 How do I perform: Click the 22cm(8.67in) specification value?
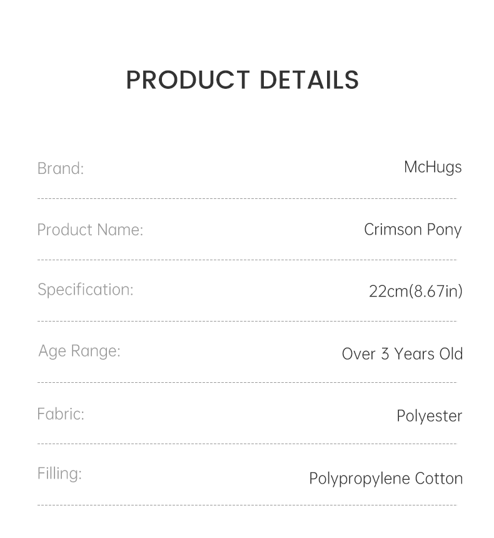tap(416, 291)
